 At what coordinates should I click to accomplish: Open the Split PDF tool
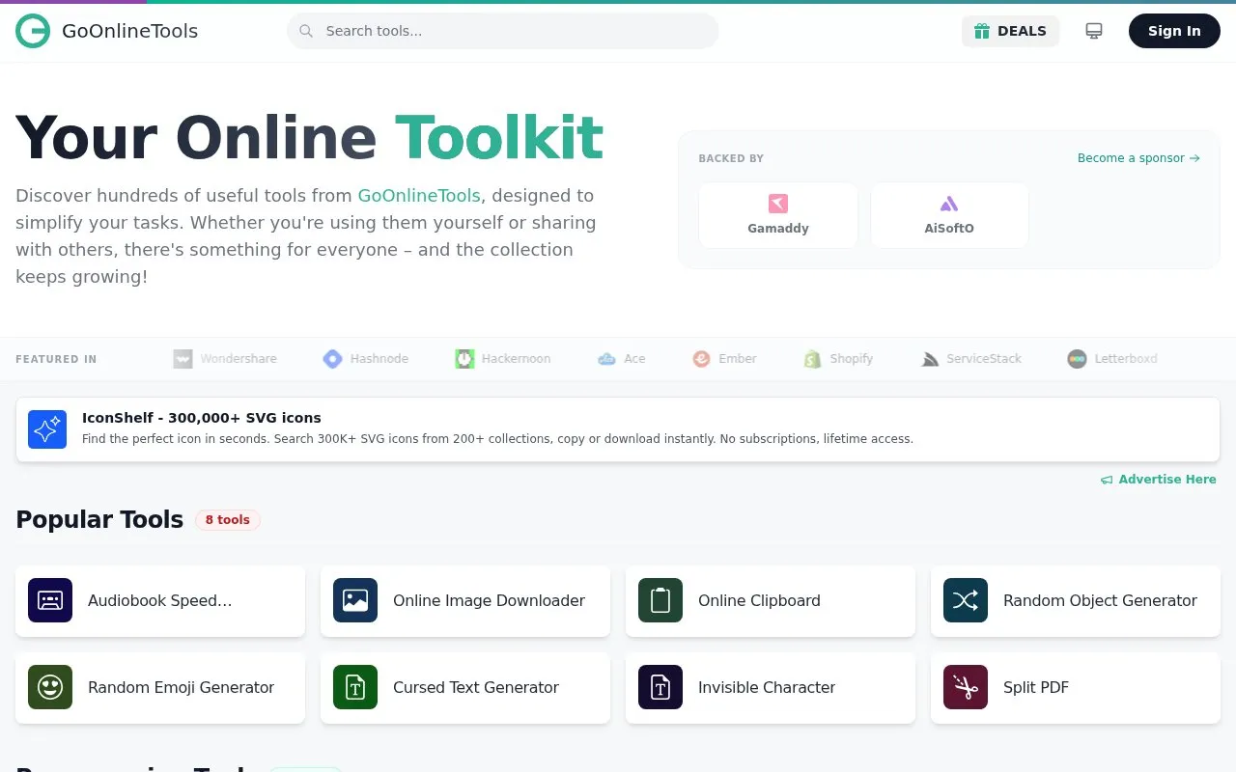pos(1076,687)
